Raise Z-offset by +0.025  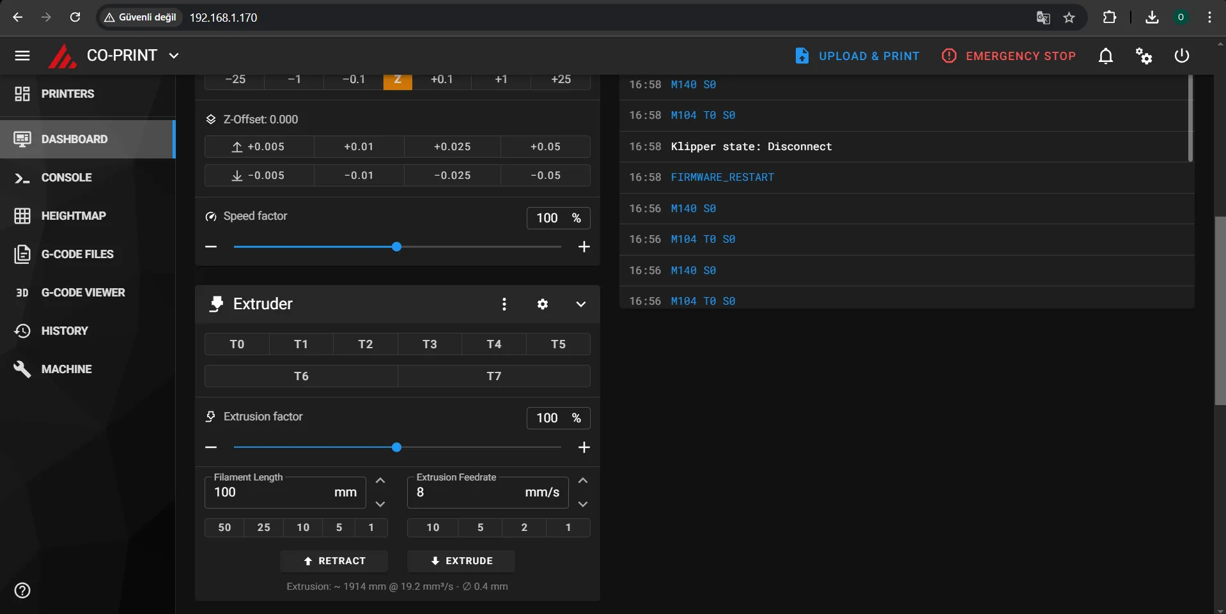pos(453,146)
